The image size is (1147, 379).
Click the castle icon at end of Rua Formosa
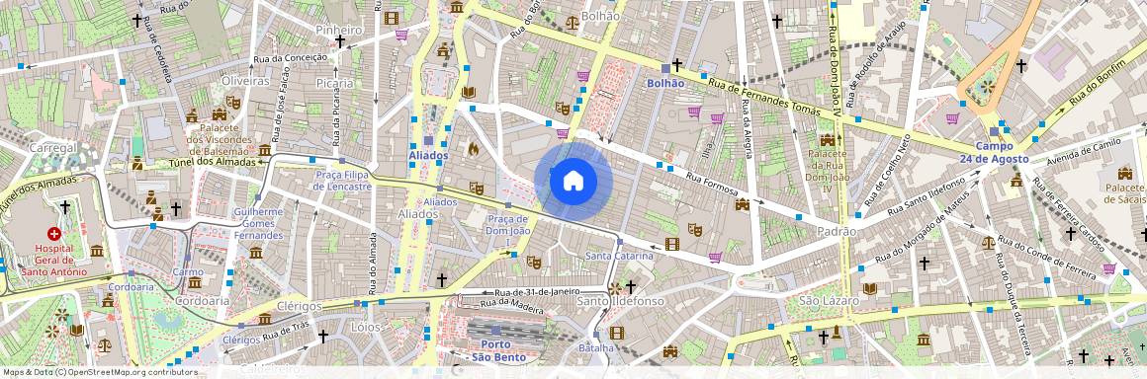coord(743,204)
